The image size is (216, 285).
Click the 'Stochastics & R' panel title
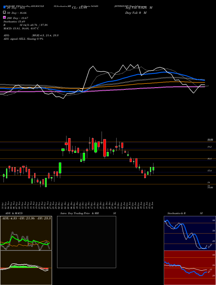point(177,213)
